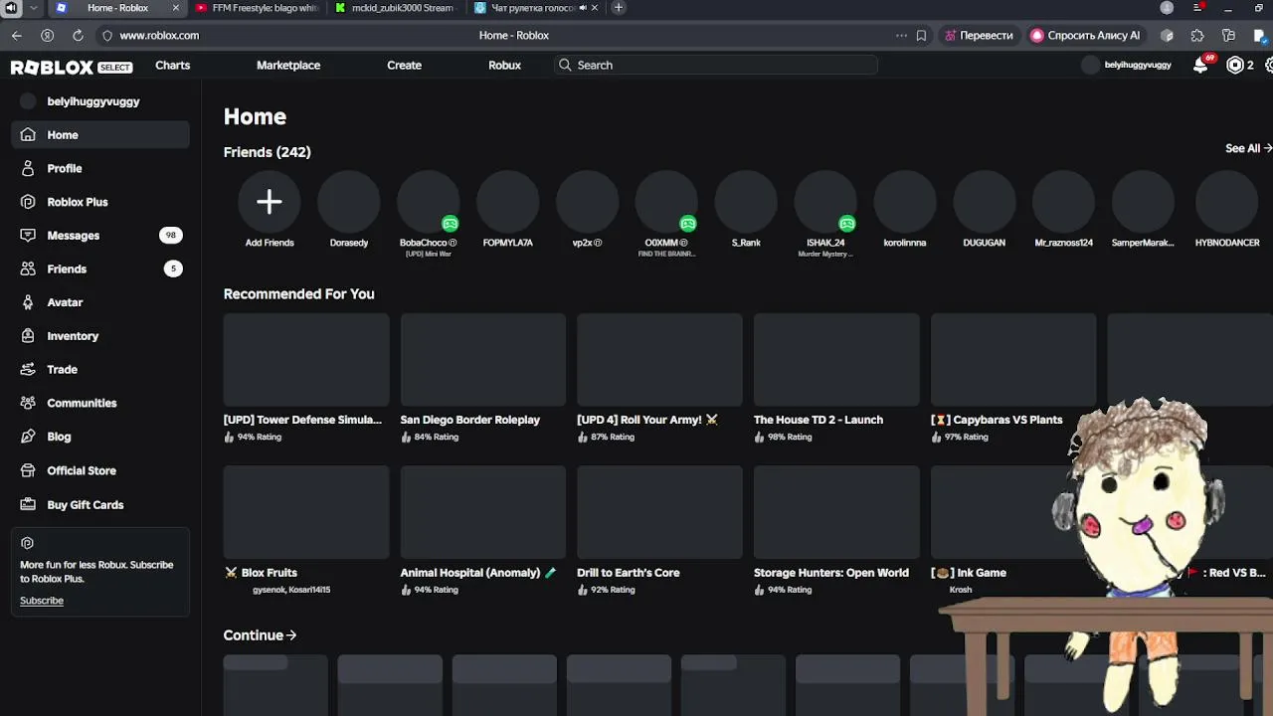1273x716 pixels.
Task: Click the Buy Gift Cards icon
Action: click(x=28, y=505)
